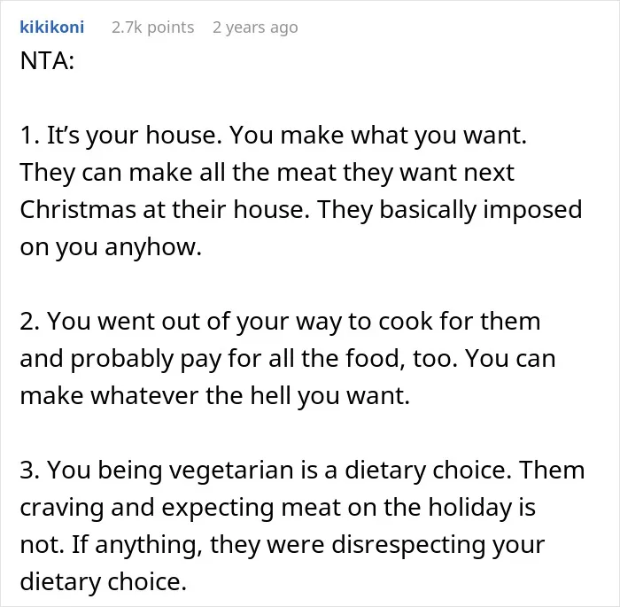Click 'make whatever the hell you want.'
This screenshot has height=607, width=620.
click(214, 396)
